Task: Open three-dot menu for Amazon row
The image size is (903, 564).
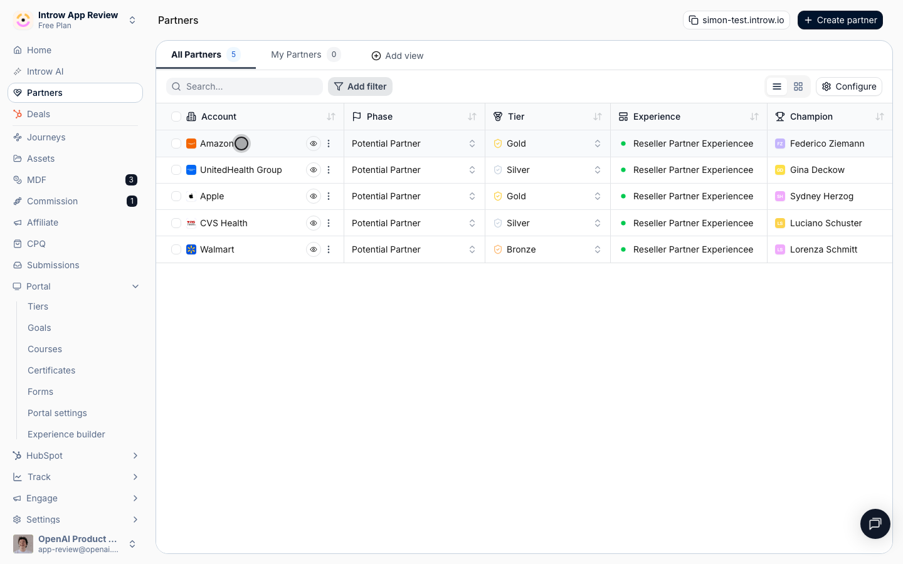Action: point(329,144)
